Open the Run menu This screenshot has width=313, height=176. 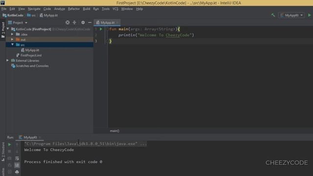pyautogui.click(x=96, y=9)
